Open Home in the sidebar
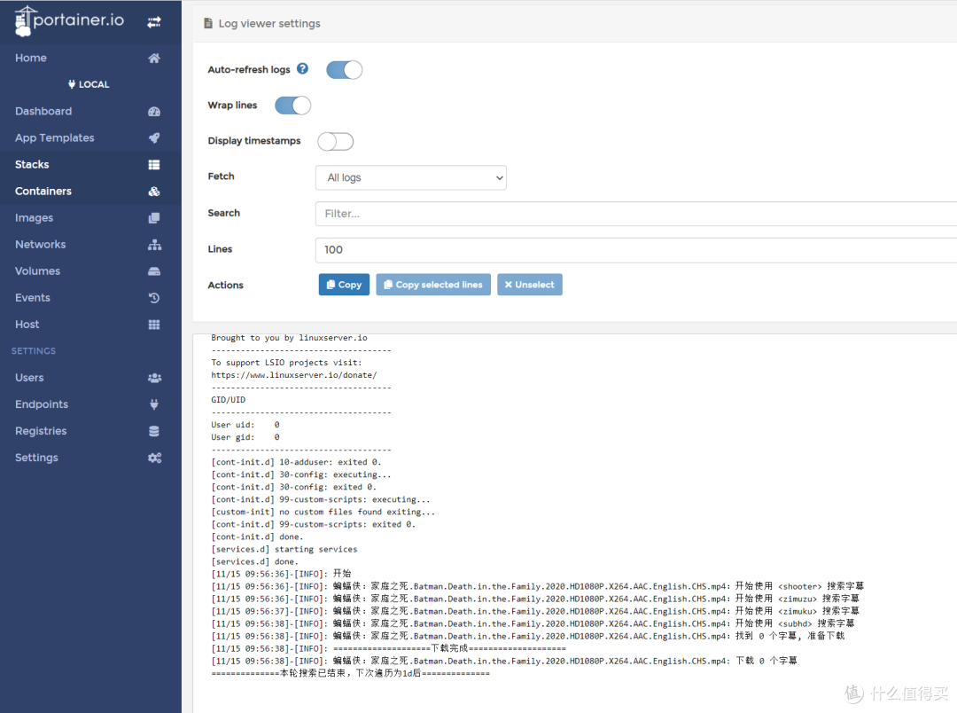Viewport: 957px width, 713px height. (x=90, y=58)
